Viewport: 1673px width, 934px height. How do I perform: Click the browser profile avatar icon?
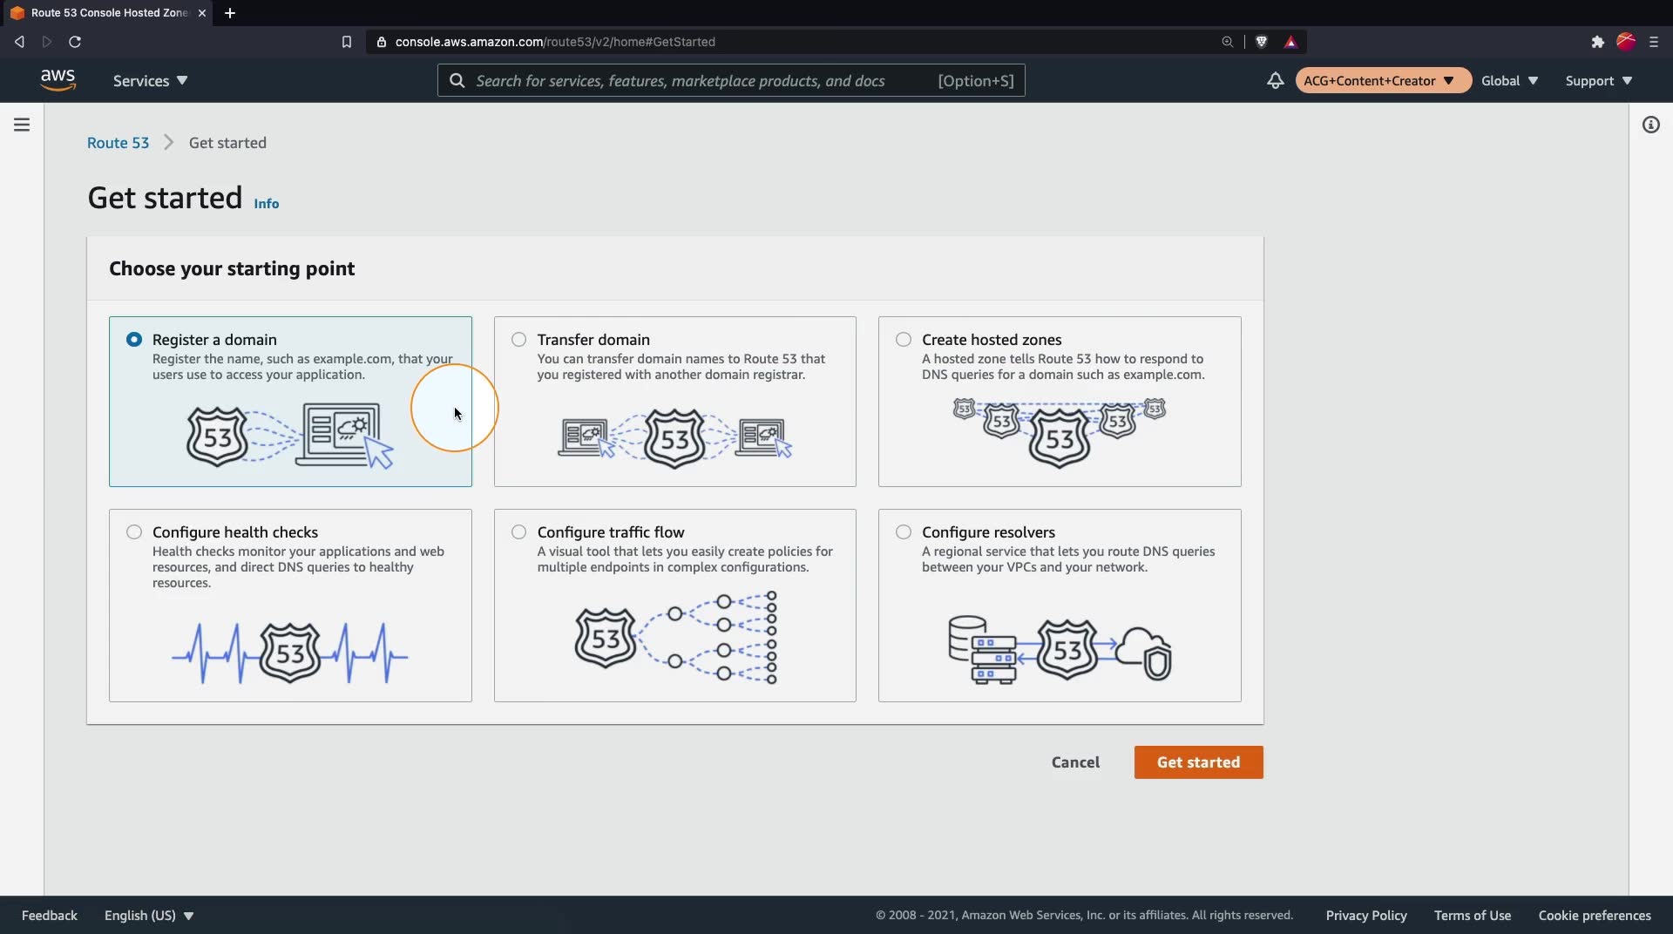[x=1626, y=42]
